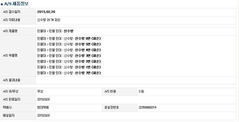Click part entry 신수향 3번 (파손)

[x=88, y=56]
